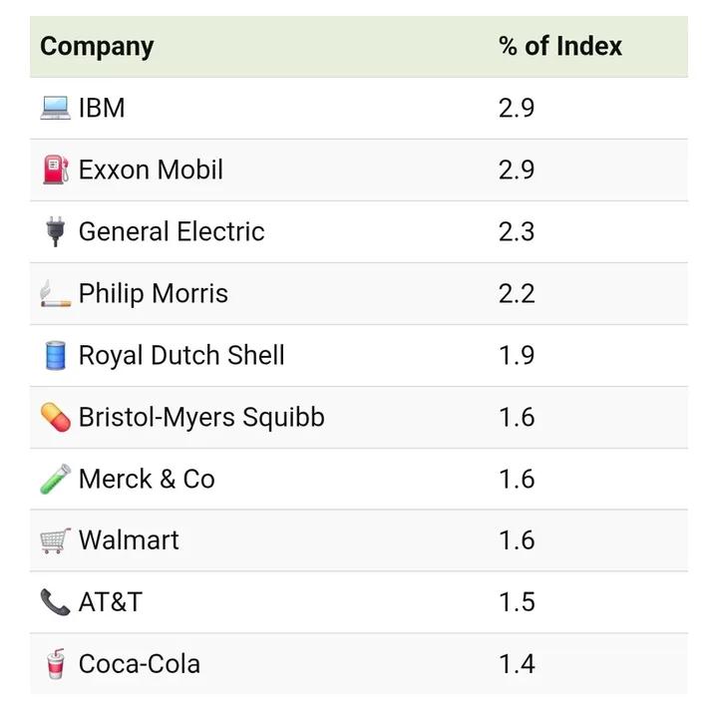718x705 pixels.
Task: Click the % of Index column header
Action: [x=559, y=47]
